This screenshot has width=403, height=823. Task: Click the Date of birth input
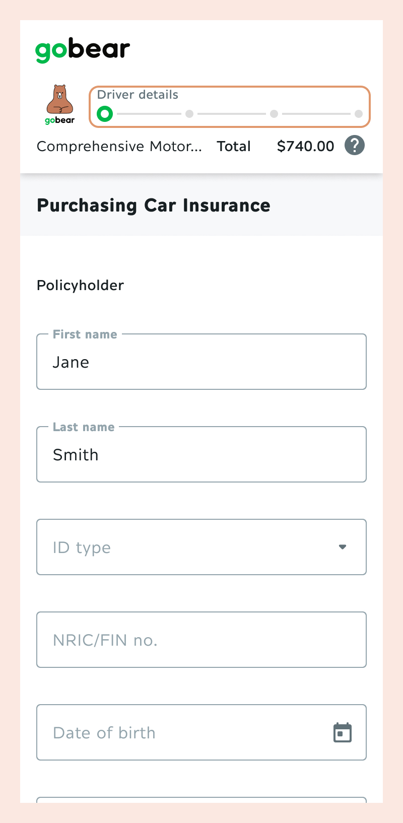[x=201, y=732]
